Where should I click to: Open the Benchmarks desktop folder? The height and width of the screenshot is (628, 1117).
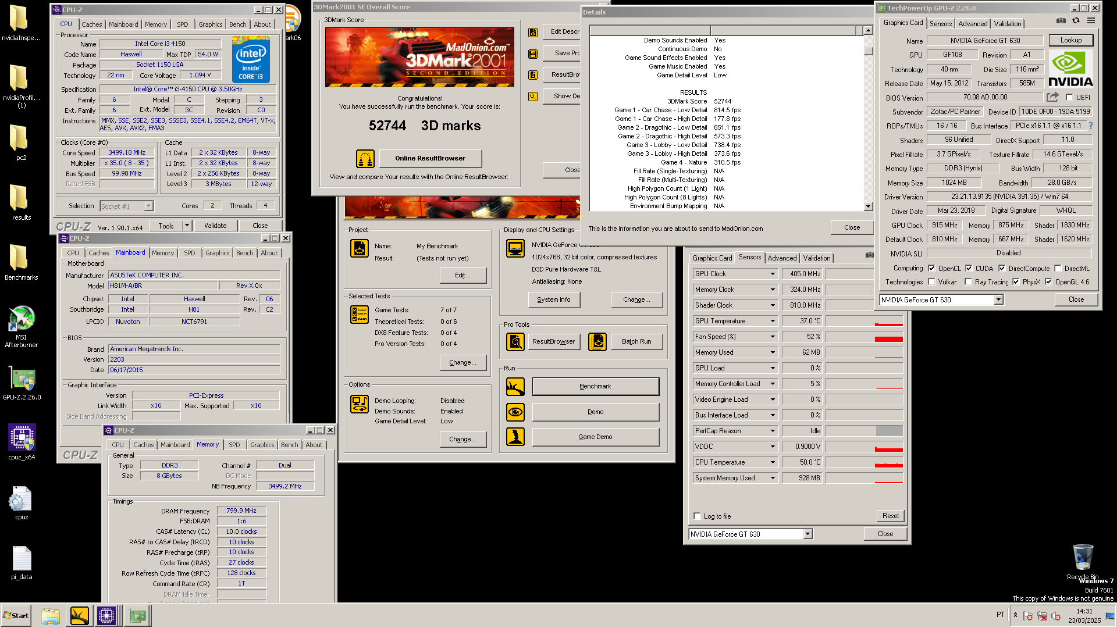coord(21,263)
